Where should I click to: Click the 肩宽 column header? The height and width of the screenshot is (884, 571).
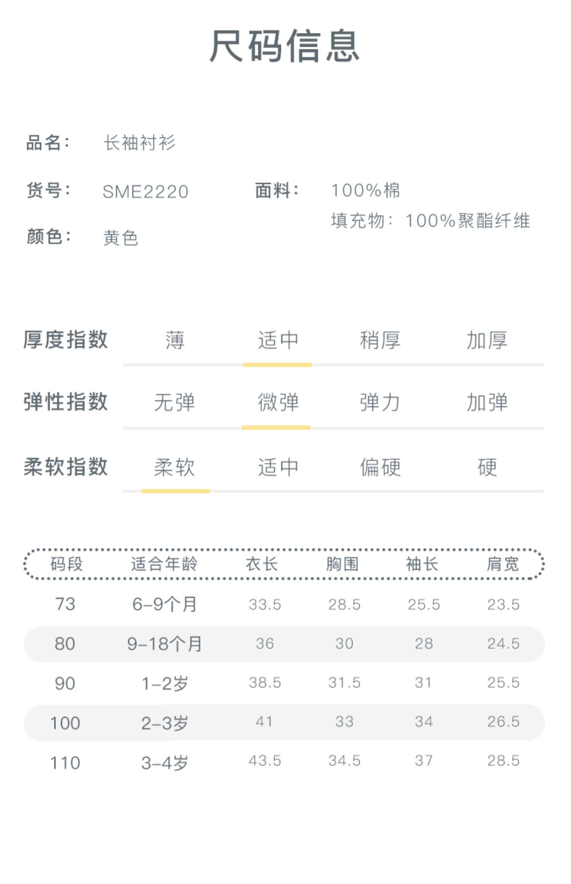point(502,564)
